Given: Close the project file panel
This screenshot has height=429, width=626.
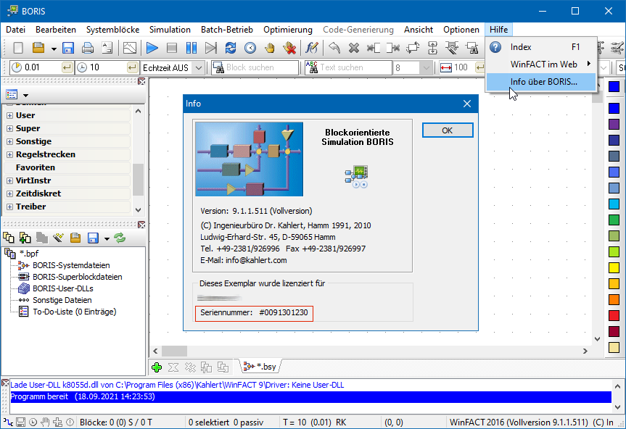Looking at the screenshot, I should [141, 225].
